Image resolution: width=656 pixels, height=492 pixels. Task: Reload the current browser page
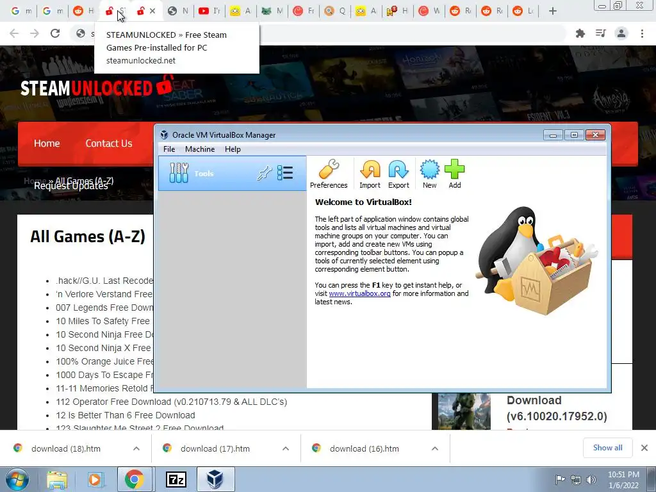click(x=55, y=33)
